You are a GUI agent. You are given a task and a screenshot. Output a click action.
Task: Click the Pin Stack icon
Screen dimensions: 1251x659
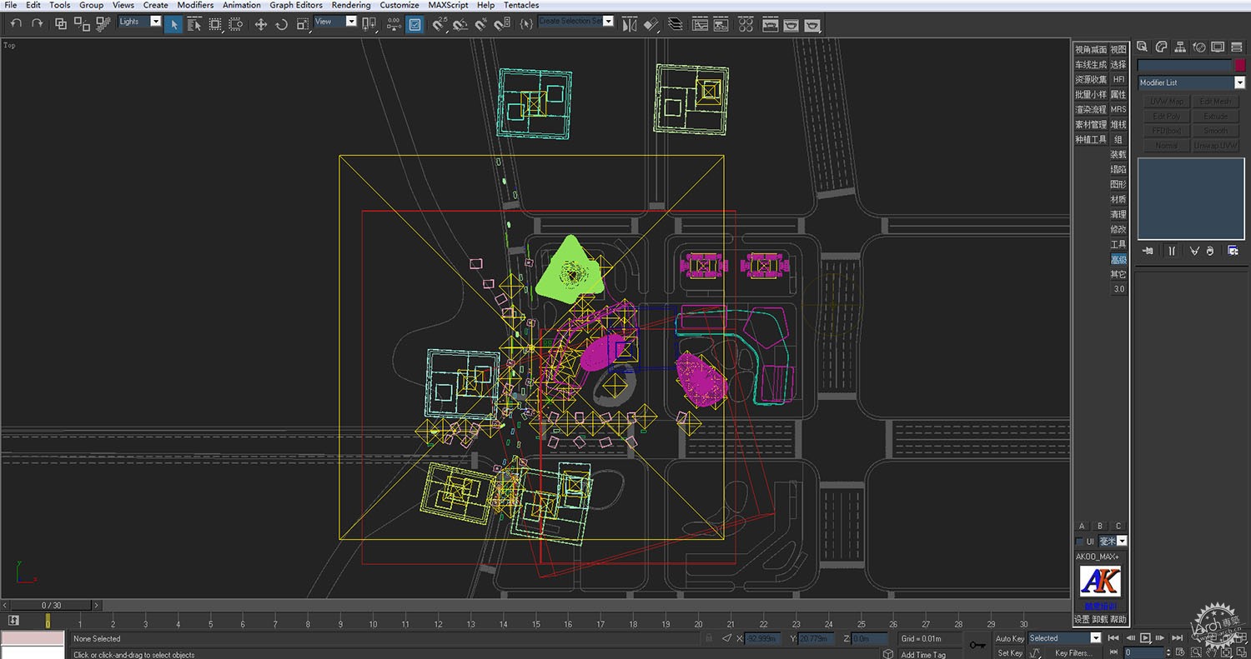1148,251
